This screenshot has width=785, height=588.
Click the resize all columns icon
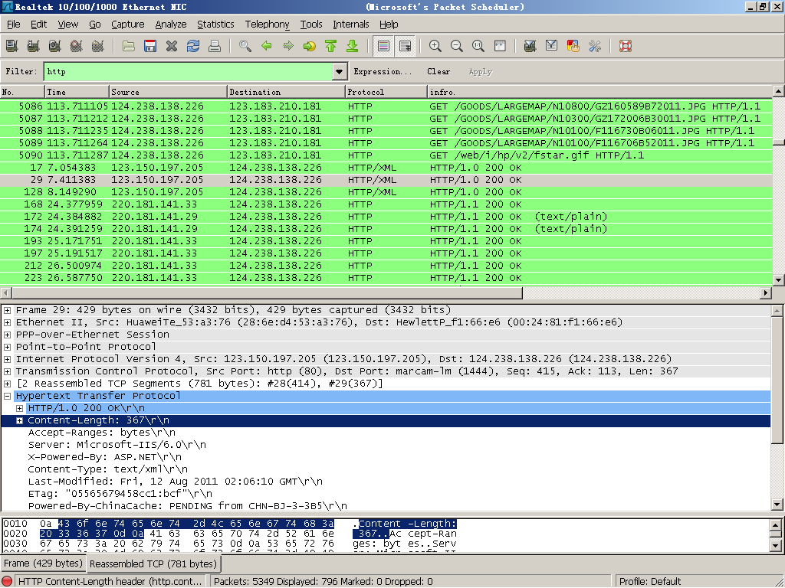(500, 46)
